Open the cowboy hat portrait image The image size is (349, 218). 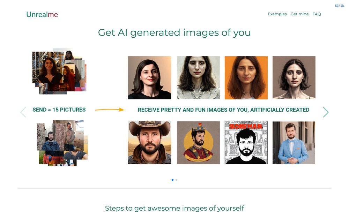[149, 142]
